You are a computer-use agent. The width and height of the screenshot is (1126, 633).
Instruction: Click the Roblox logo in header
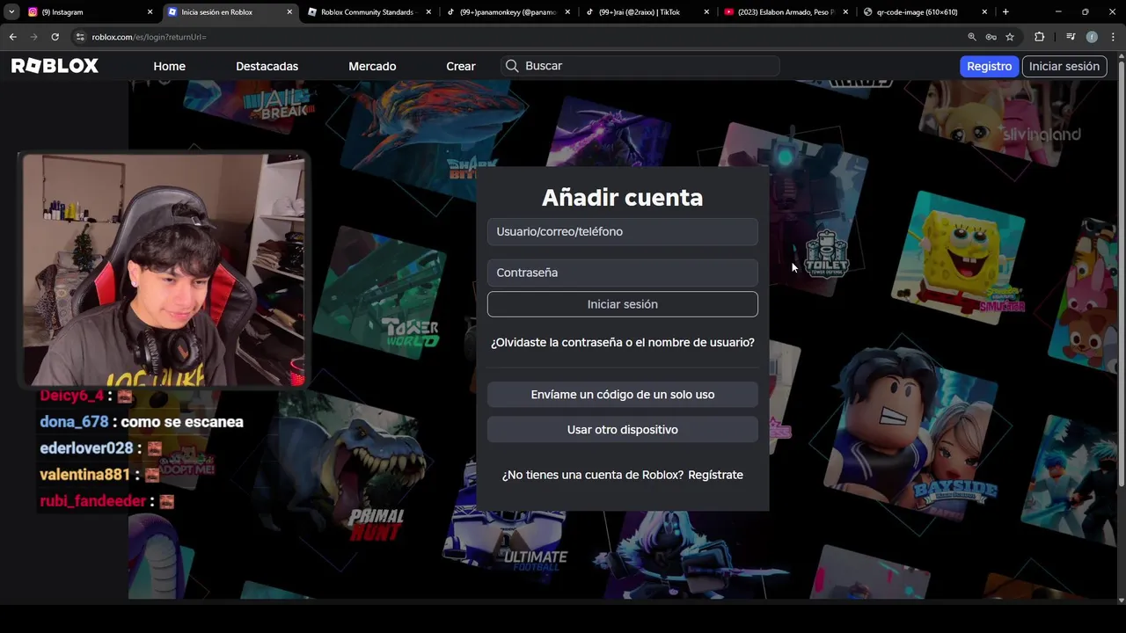[x=55, y=66]
